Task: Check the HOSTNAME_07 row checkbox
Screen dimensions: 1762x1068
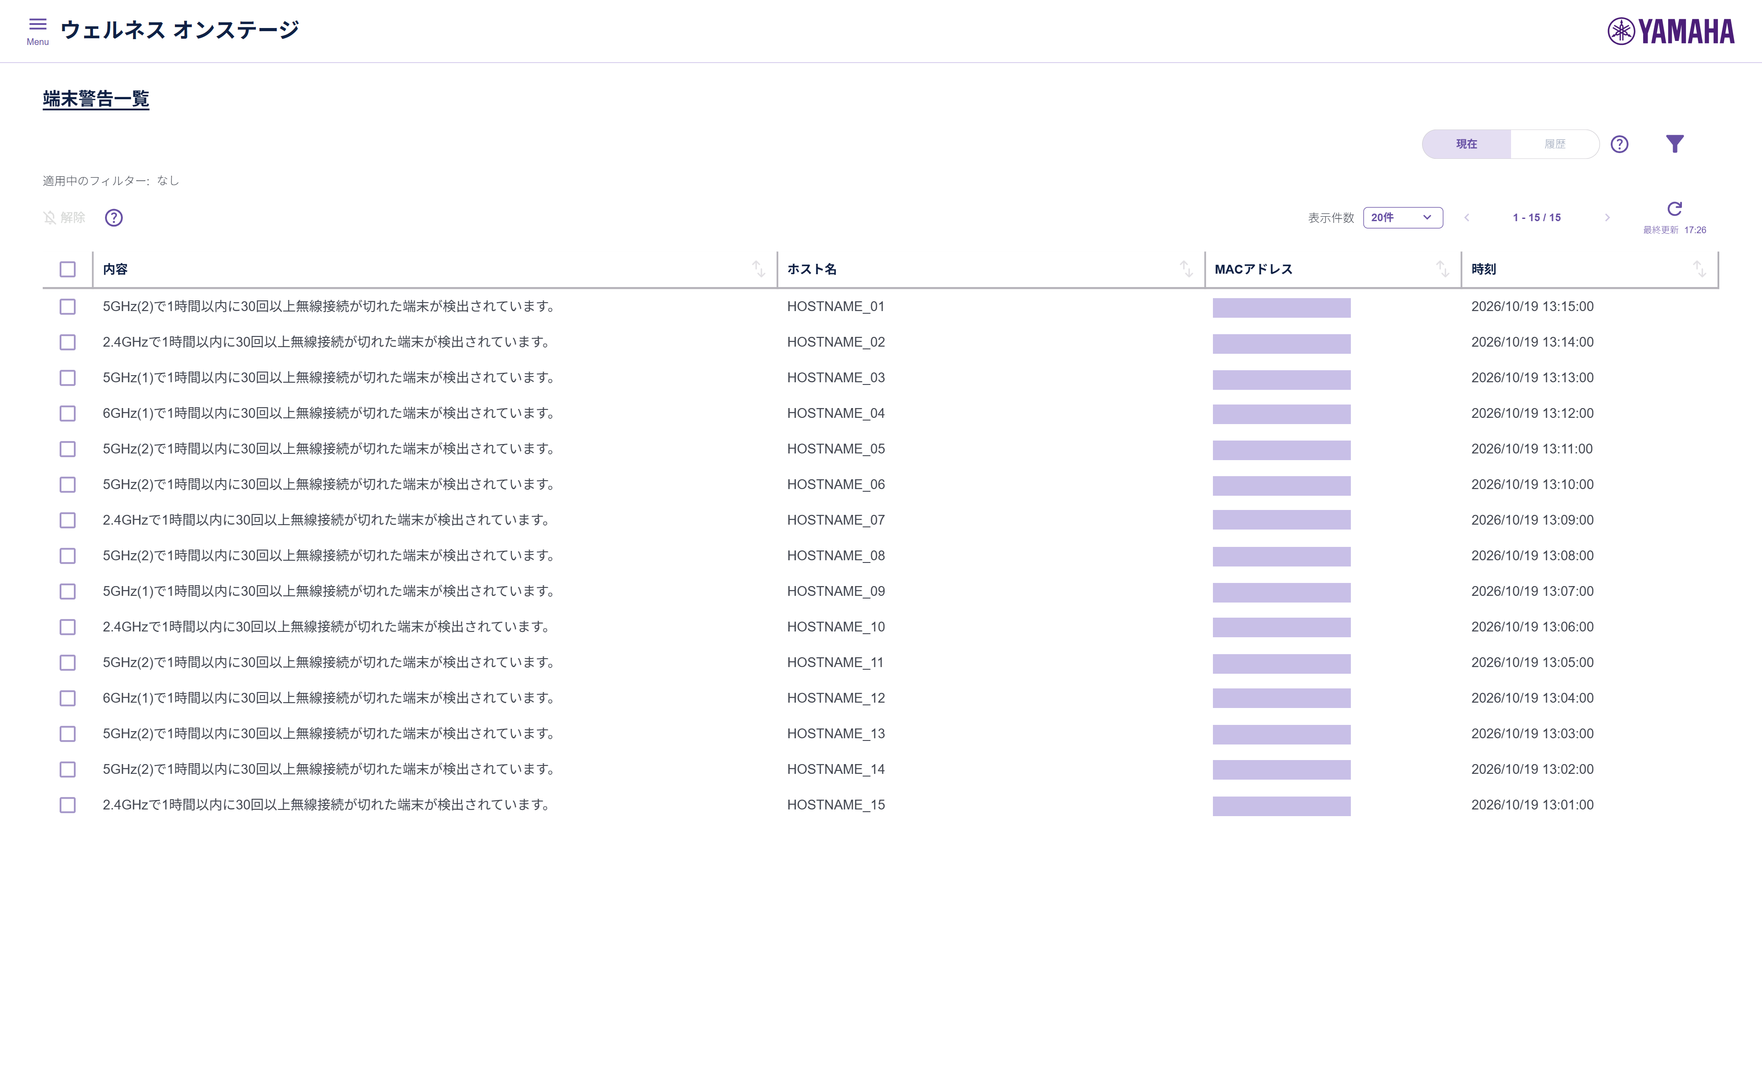Action: point(68,521)
